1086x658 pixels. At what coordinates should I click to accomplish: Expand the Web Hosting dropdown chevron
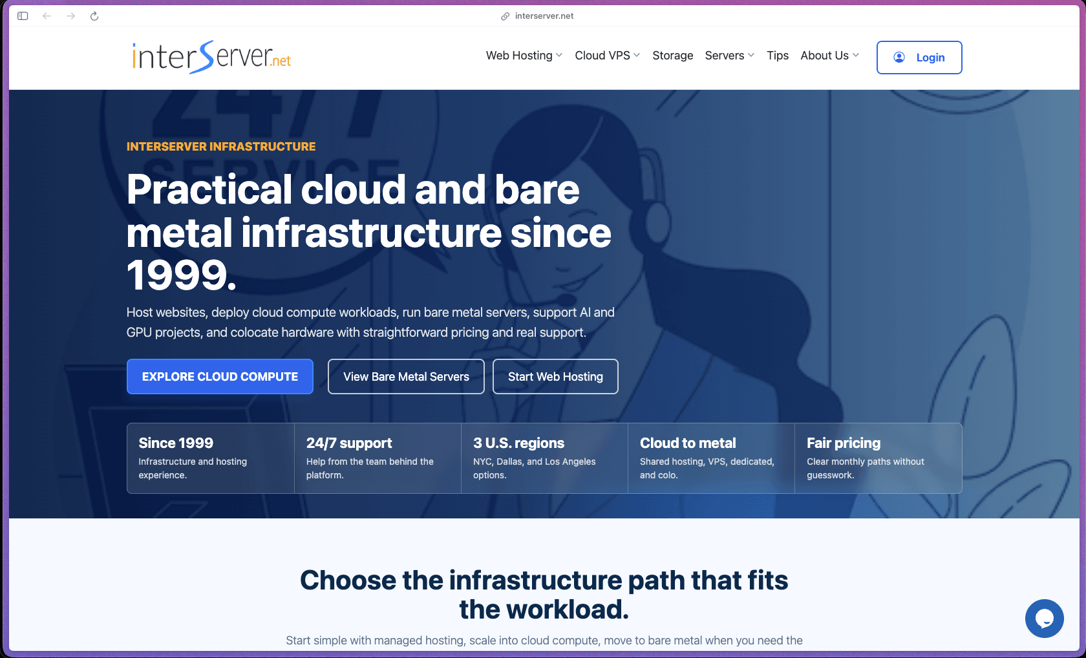[559, 56]
